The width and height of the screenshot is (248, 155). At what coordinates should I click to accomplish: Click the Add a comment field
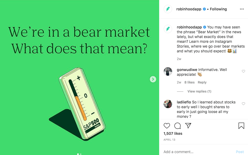pos(197,152)
